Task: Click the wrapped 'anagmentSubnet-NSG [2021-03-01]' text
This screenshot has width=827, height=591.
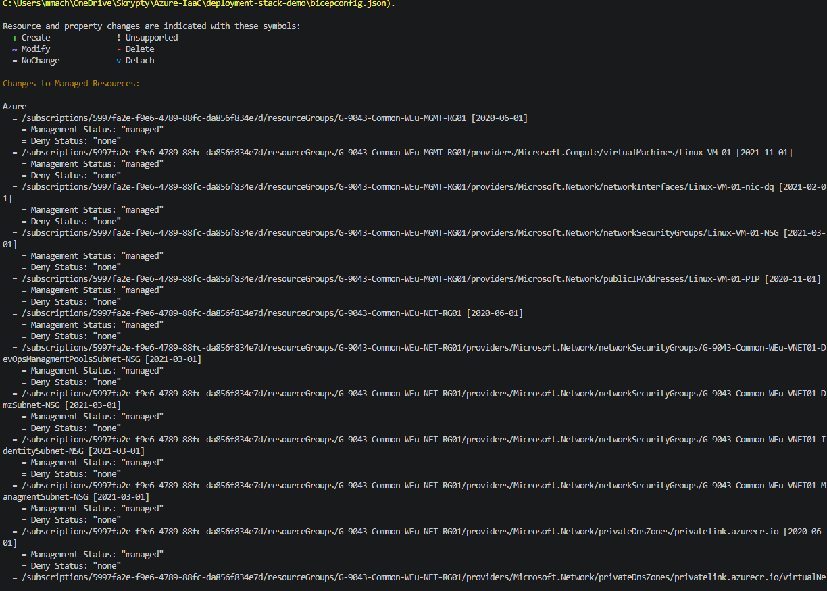Action: point(76,497)
